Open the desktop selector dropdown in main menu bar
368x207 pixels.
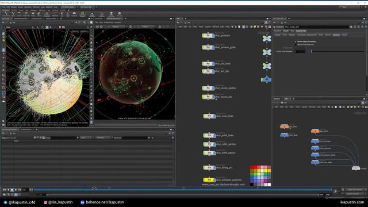(70, 7)
